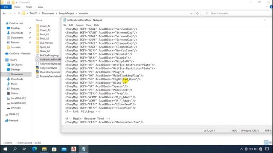
Task: Switch to the Share ribbon tab
Action: click(x=29, y=7)
